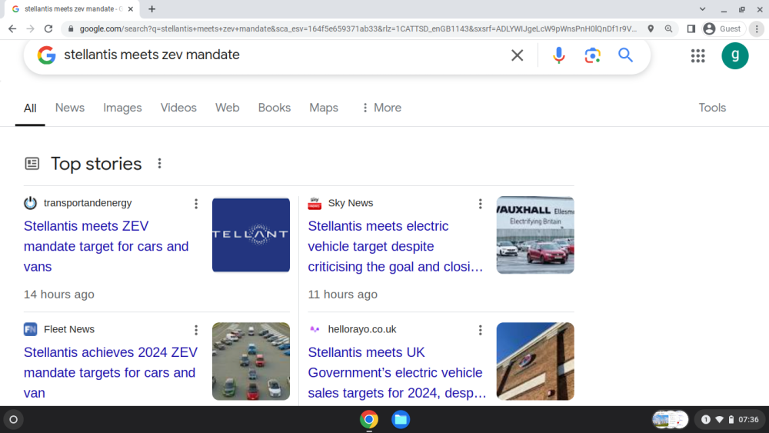Go forward with the browser forward arrow
Viewport: 769px width, 433px height.
pyautogui.click(x=31, y=29)
